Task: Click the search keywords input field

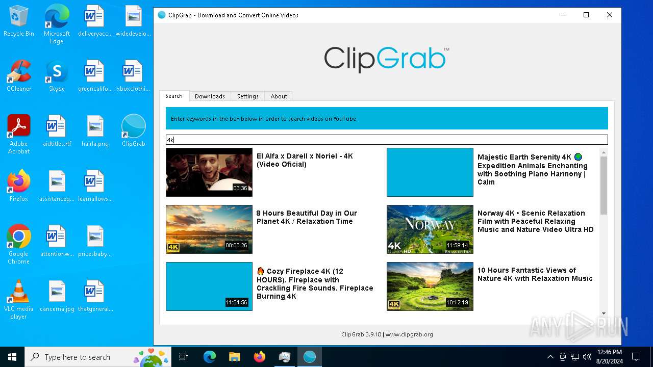Action: (x=387, y=140)
